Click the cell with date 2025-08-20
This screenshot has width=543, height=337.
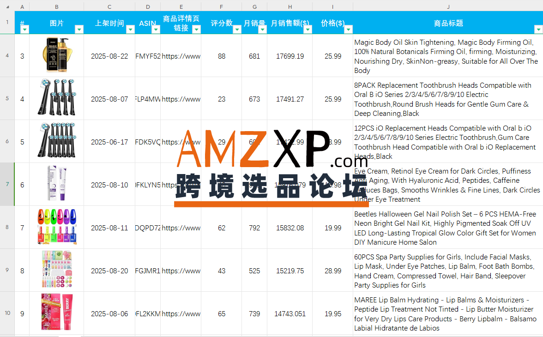pos(109,271)
